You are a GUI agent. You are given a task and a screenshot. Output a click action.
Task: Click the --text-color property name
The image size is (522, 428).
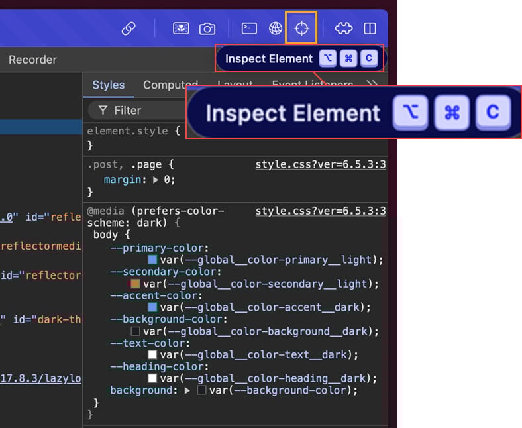[x=148, y=343]
